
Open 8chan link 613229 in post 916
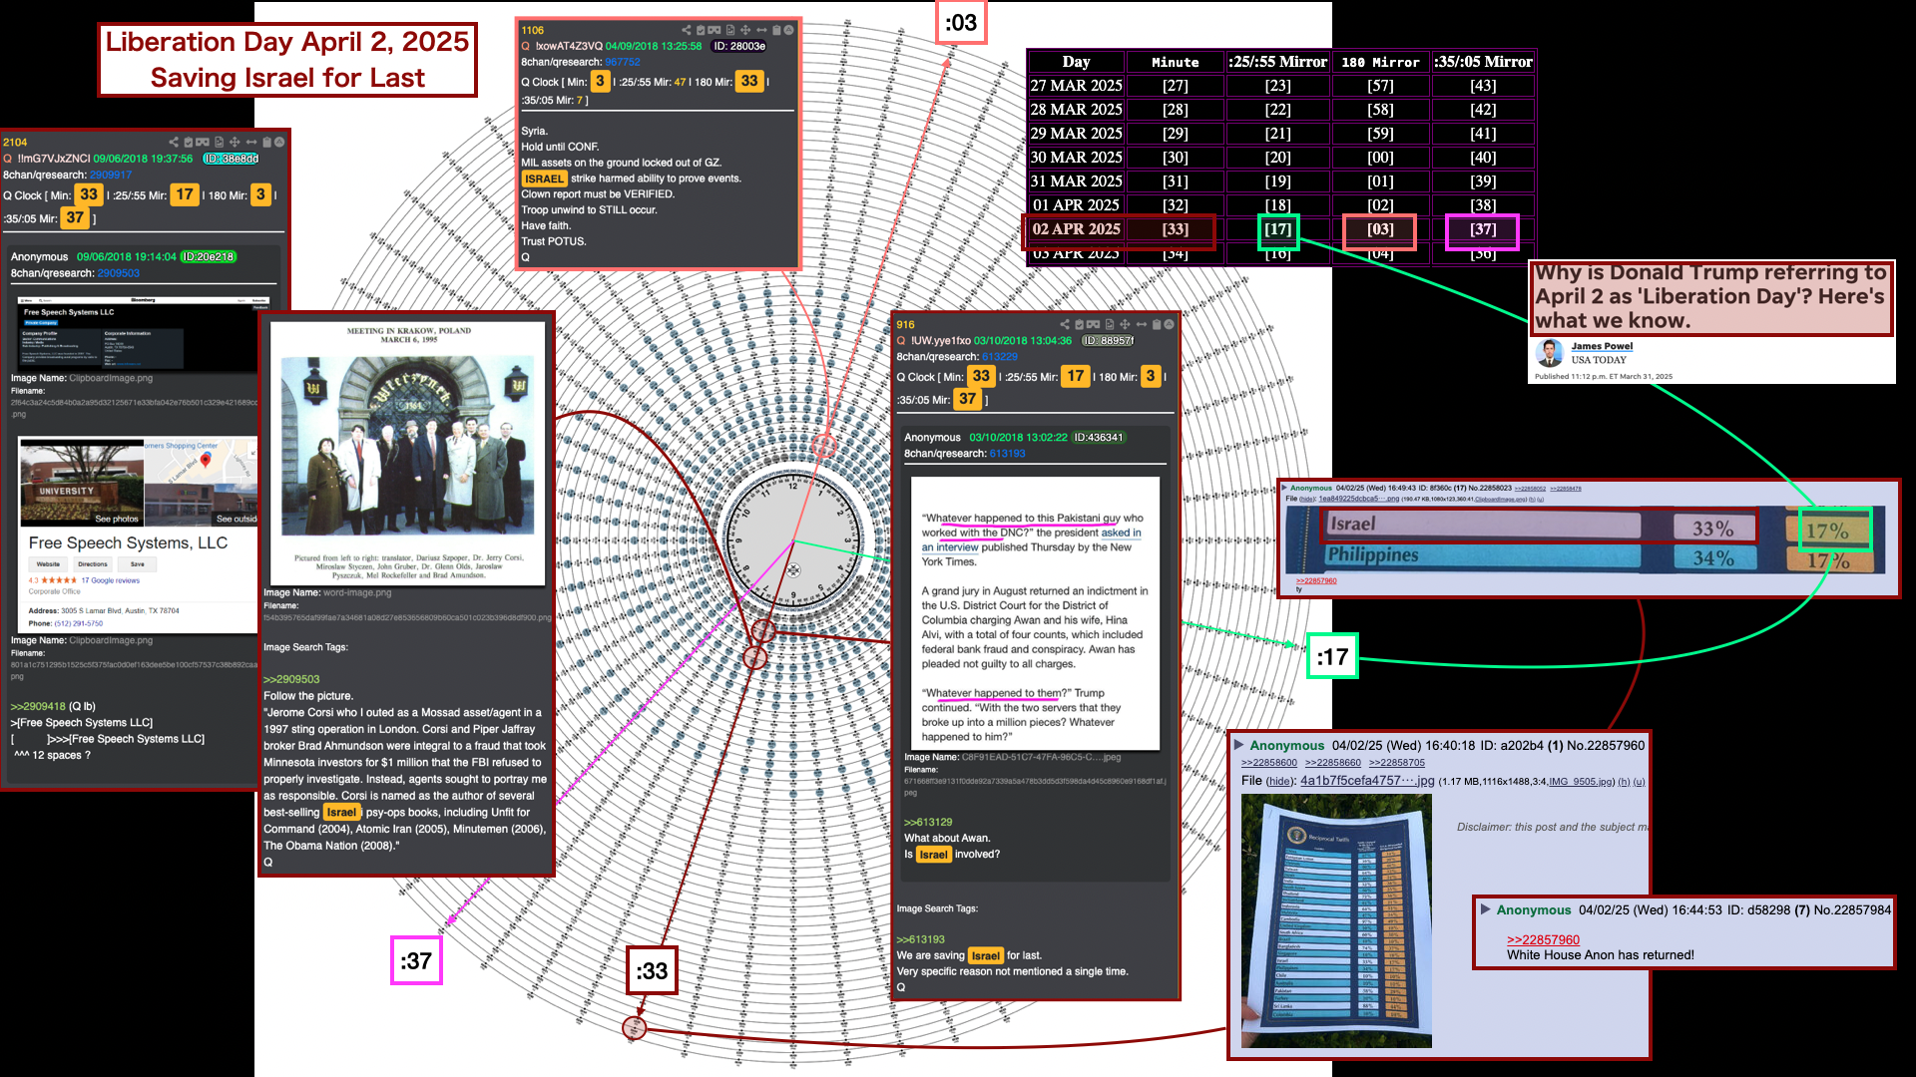pos(1000,357)
